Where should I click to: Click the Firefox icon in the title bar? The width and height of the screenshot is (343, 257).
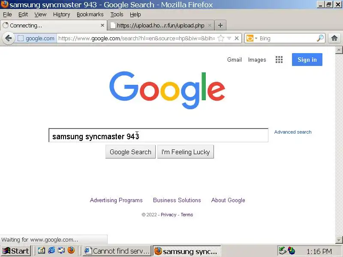(4, 4)
